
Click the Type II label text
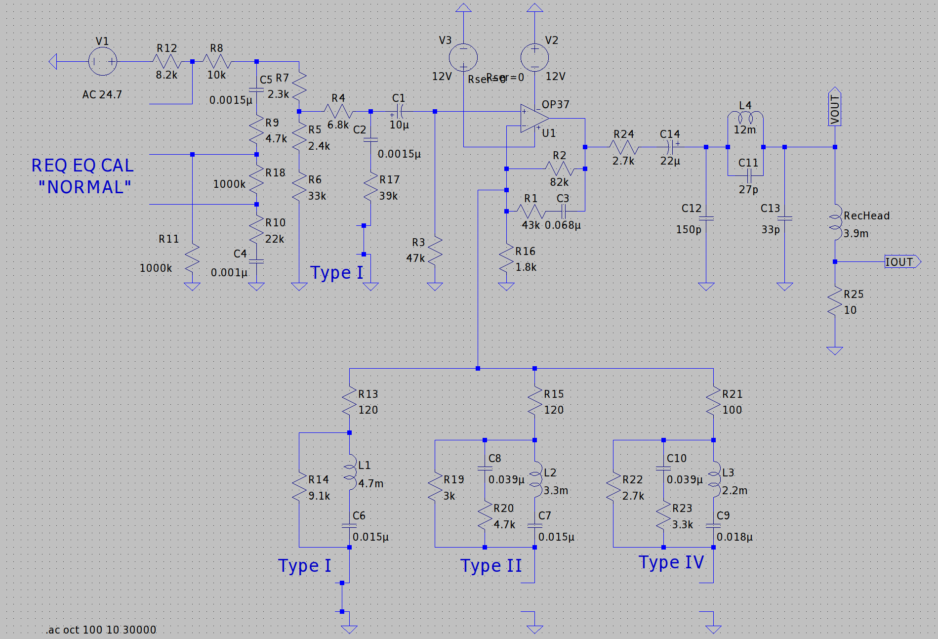tap(491, 566)
